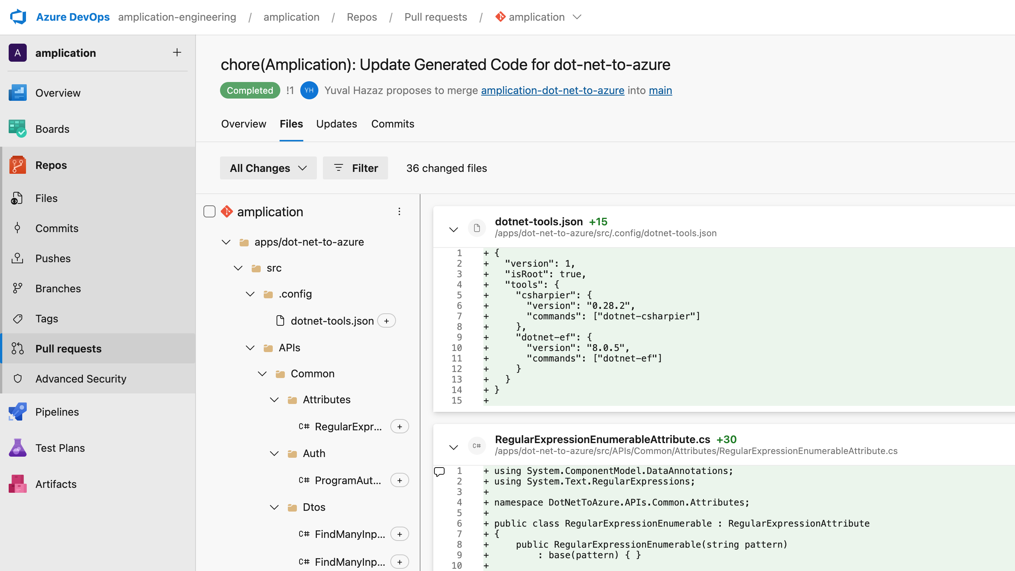Viewport: 1015px width, 571px height.
Task: Open more options for application tree
Action: (399, 211)
